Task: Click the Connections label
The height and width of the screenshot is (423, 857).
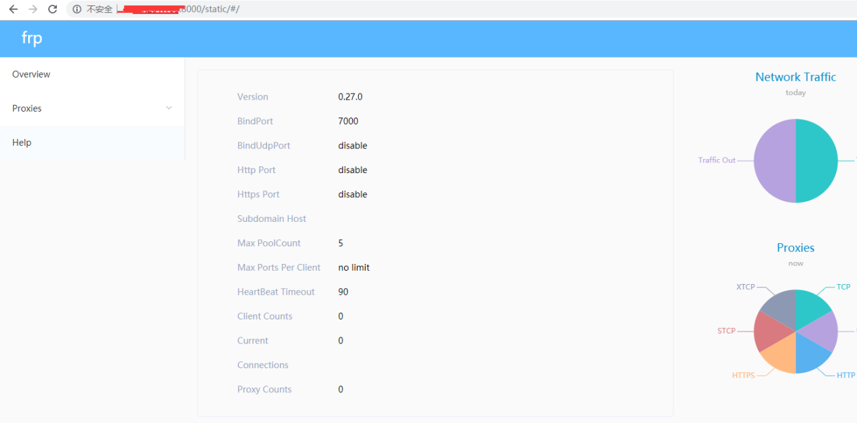Action: click(262, 365)
